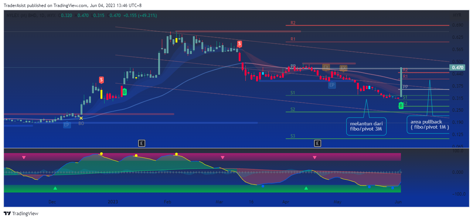This screenshot has width=473, height=220.
Task: Click the green B buy marker near June
Action: click(x=401, y=105)
